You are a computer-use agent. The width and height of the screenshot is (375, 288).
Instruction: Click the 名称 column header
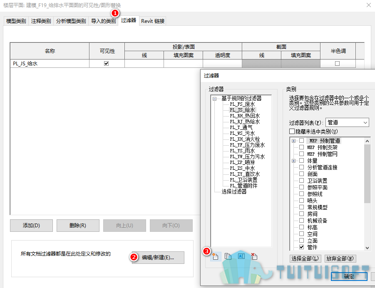pos(50,51)
